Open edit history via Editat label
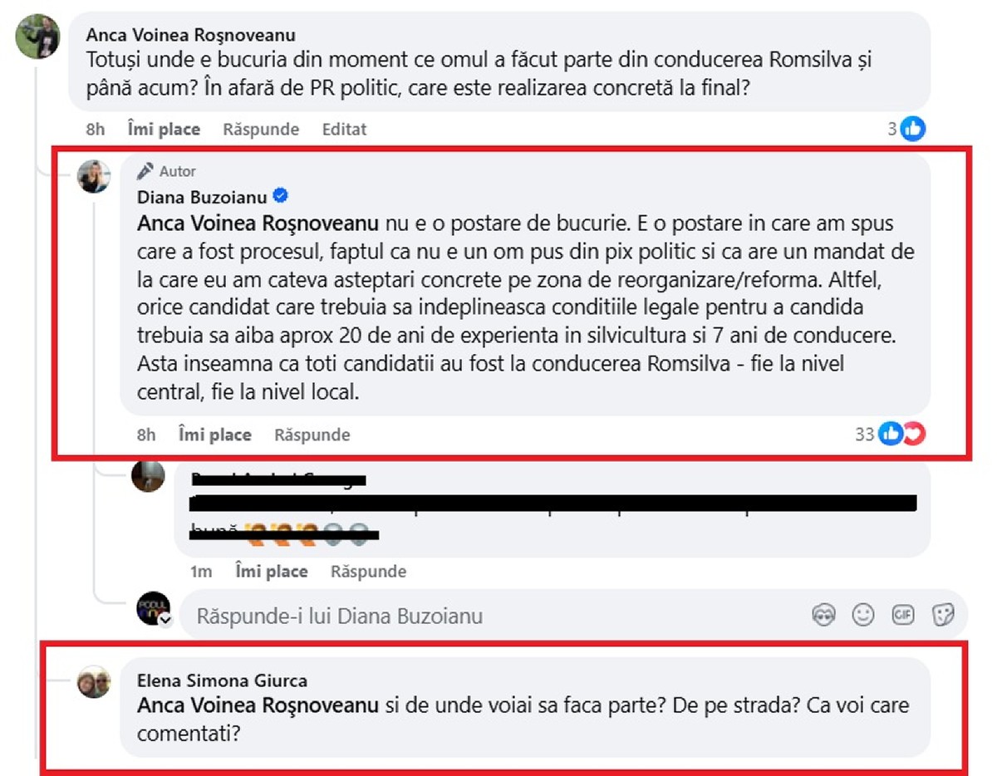 (343, 129)
